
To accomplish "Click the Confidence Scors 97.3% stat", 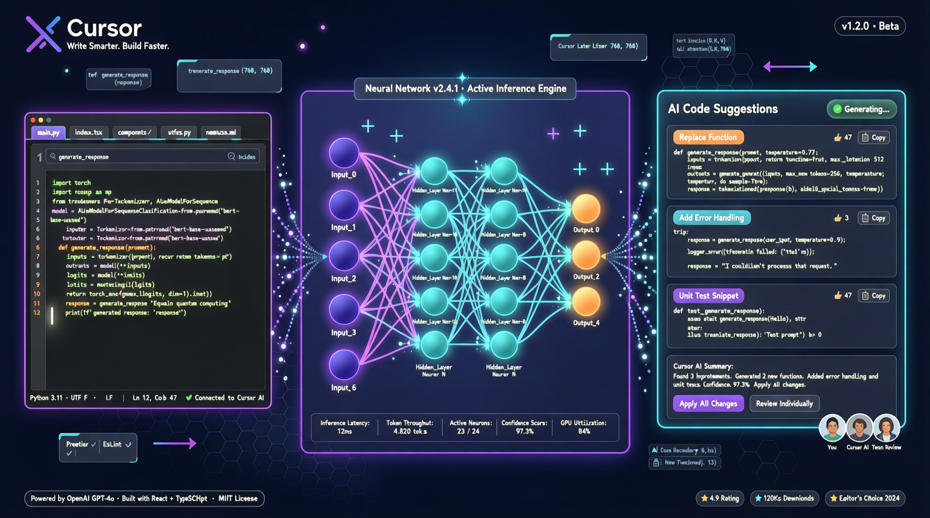I will coord(525,427).
